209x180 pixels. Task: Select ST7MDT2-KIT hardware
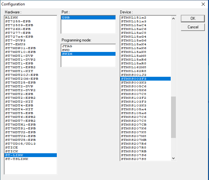point(31,102)
